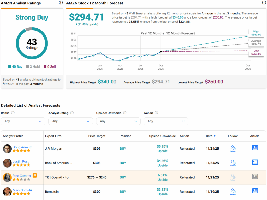Click the info icon beside AMZN Analyst Ratings
267x200 pixels.
[61, 3]
